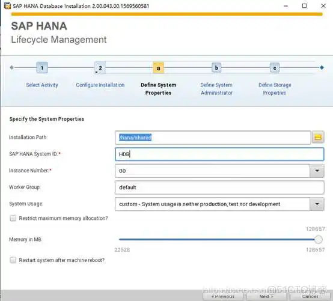Click the Previous button
The image size is (333, 301).
tap(223, 297)
